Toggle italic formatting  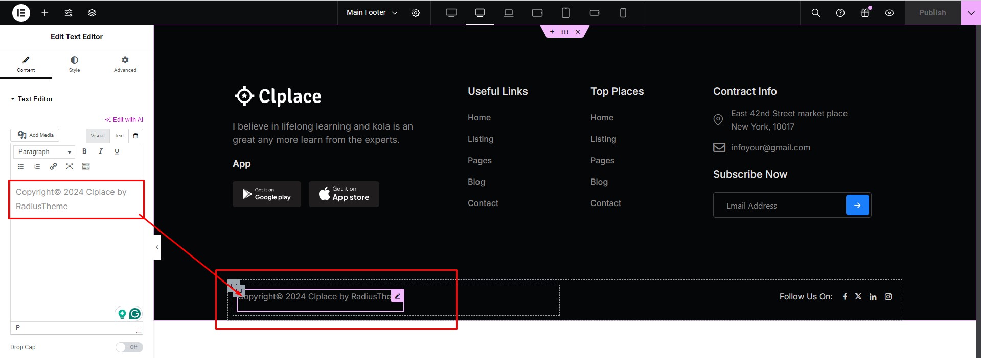(x=101, y=151)
